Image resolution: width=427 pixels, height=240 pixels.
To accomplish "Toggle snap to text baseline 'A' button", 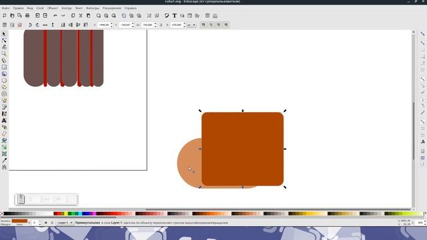I will [422, 142].
